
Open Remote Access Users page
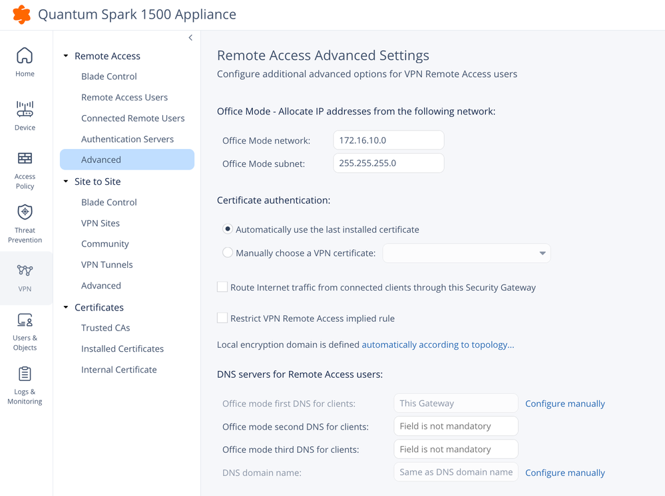pyautogui.click(x=124, y=97)
